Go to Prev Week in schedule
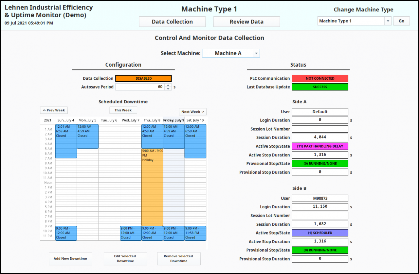 (x=54, y=110)
